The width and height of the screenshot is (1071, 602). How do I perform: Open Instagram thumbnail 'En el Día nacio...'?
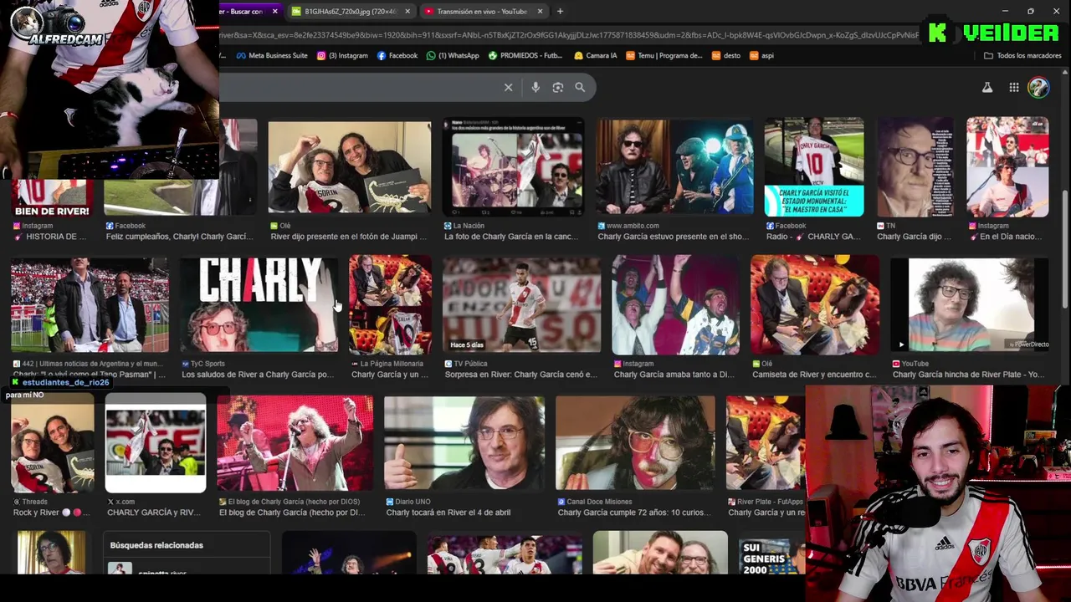(1007, 167)
